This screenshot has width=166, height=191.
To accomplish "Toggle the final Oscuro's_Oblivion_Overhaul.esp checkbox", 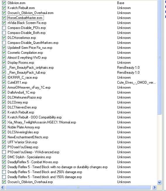I will point(4,182).
